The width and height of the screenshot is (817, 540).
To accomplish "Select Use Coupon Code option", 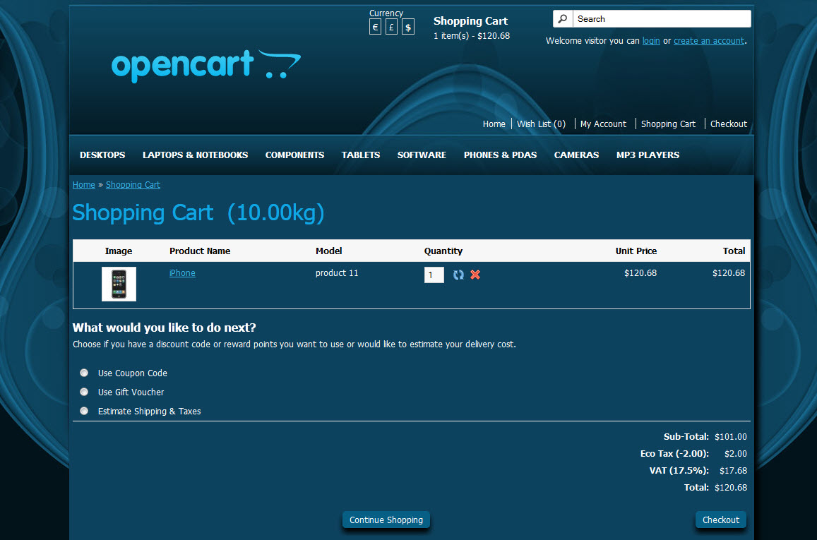I will click(84, 373).
